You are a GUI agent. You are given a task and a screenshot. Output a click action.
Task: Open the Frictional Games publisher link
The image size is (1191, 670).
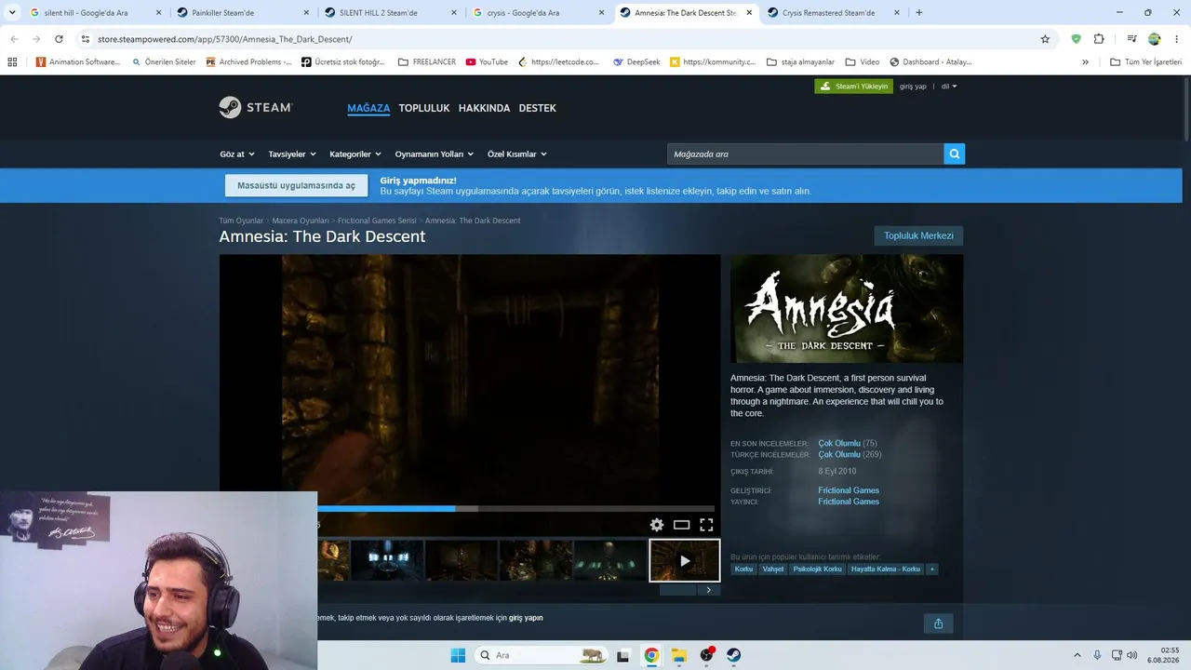(849, 502)
